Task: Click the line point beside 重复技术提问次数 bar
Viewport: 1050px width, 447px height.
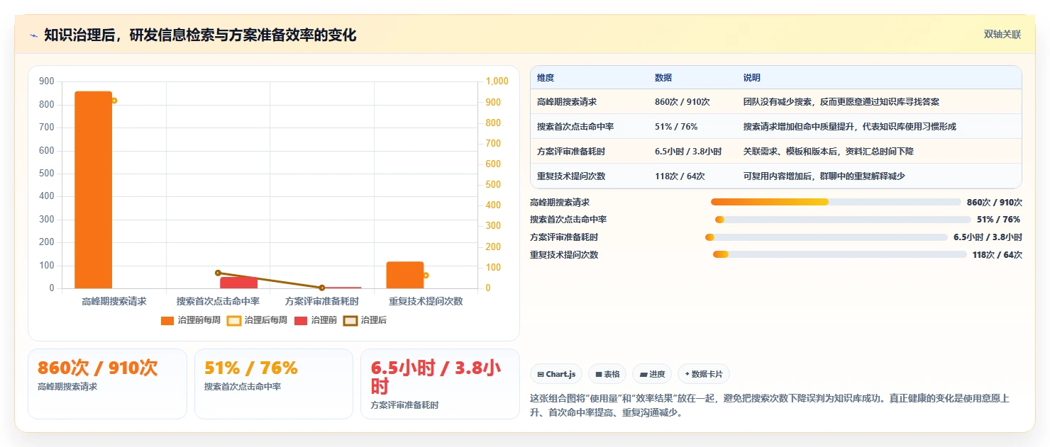Action: 426,275
